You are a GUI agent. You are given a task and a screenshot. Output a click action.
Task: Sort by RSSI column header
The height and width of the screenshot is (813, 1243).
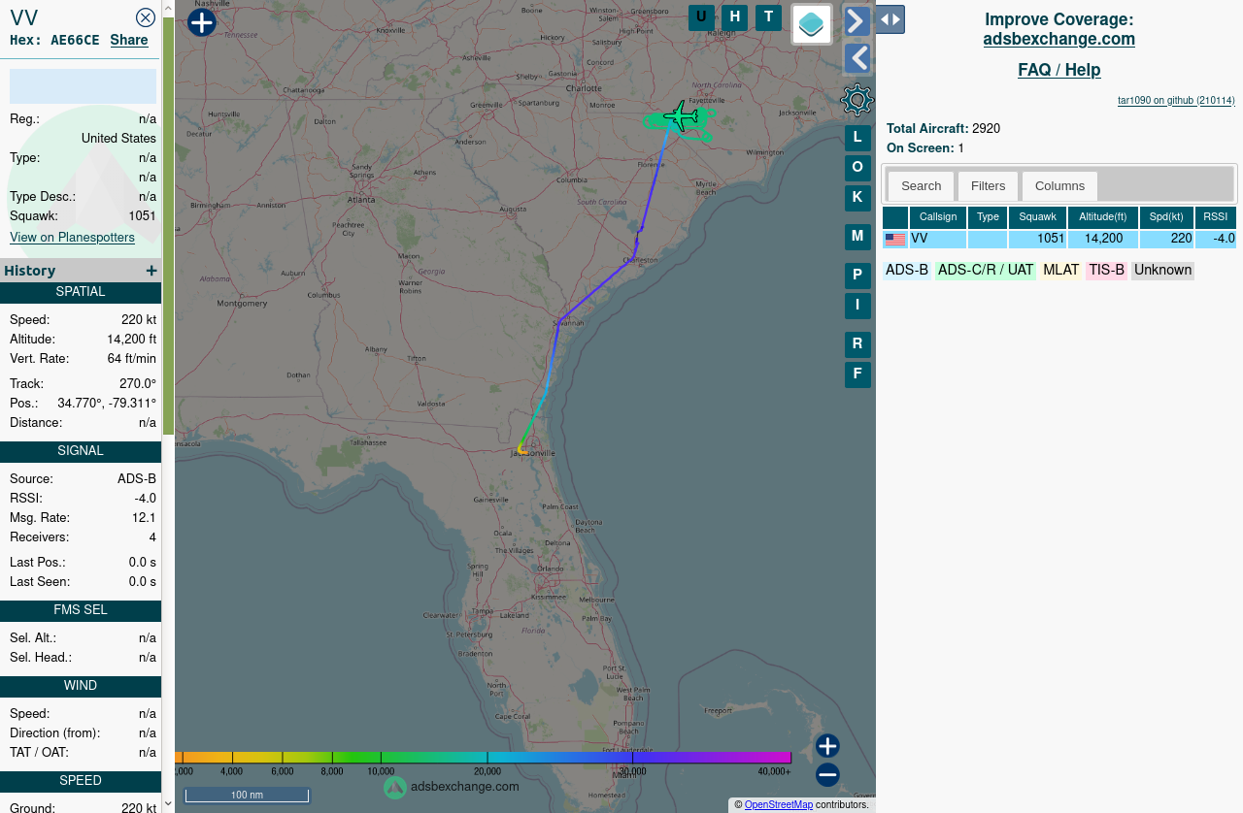click(1216, 217)
